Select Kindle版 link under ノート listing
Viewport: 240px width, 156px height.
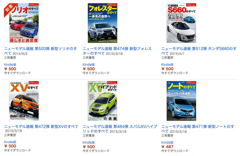click(x=167, y=143)
